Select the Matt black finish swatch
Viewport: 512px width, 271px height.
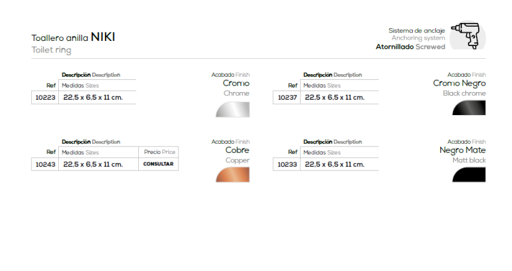click(x=469, y=174)
